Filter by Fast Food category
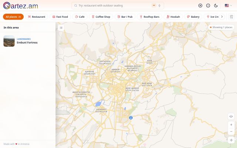Viewport: 237px width, 148px height. coord(60,17)
